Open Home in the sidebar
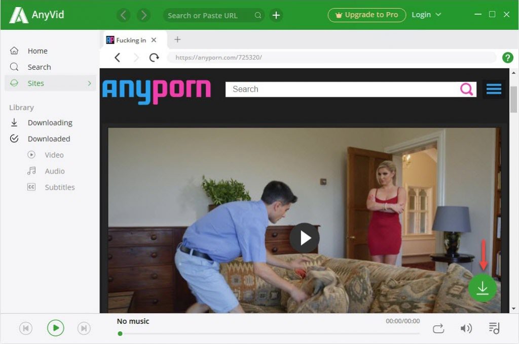The height and width of the screenshot is (344, 519). [50, 51]
